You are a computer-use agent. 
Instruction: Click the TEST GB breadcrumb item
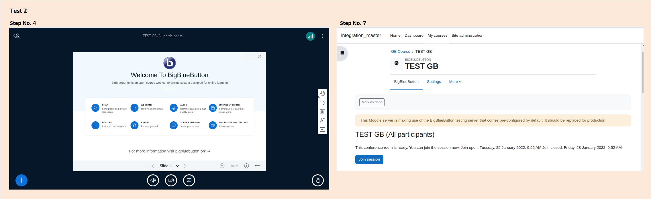pyautogui.click(x=423, y=52)
